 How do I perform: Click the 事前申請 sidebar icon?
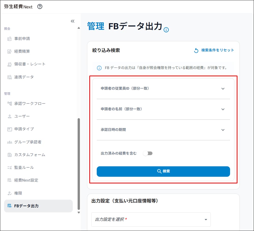point(10,39)
